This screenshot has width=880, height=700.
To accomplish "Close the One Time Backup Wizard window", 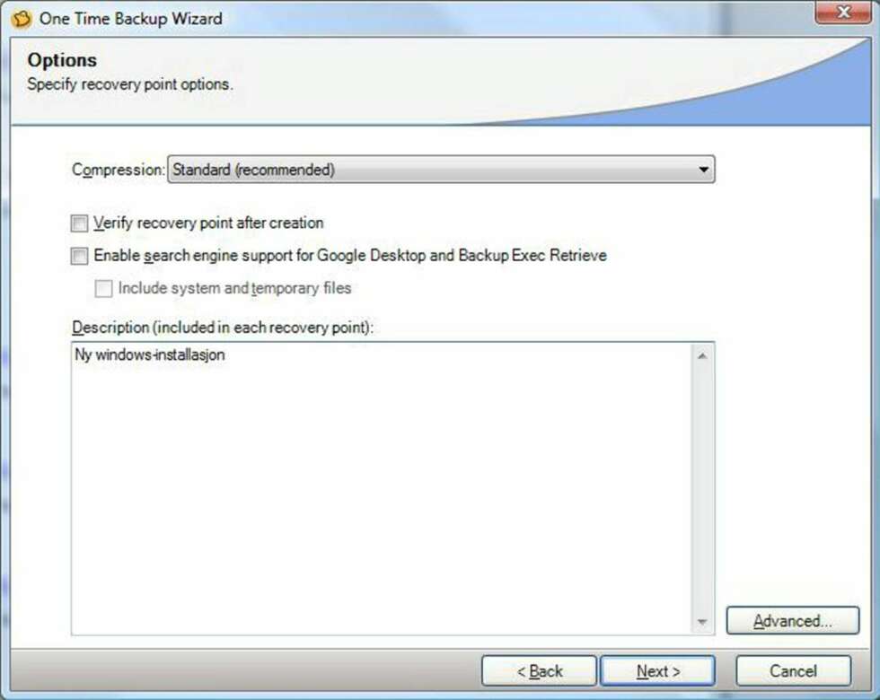I will 843,11.
